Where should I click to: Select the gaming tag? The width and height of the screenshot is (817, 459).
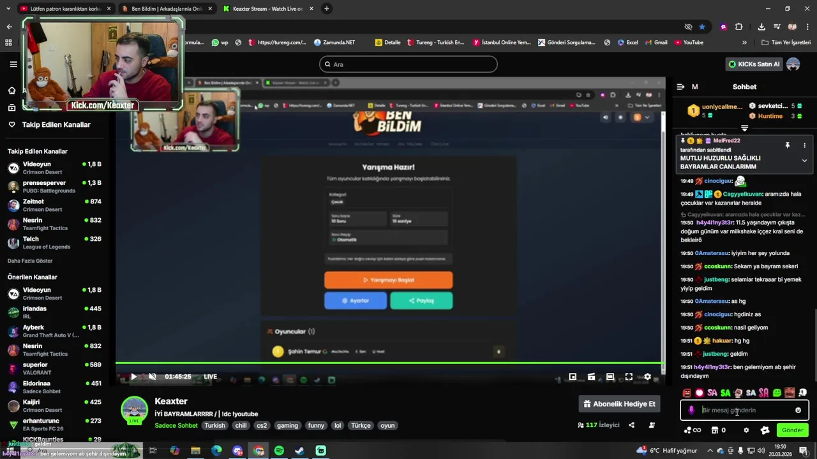[287, 426]
